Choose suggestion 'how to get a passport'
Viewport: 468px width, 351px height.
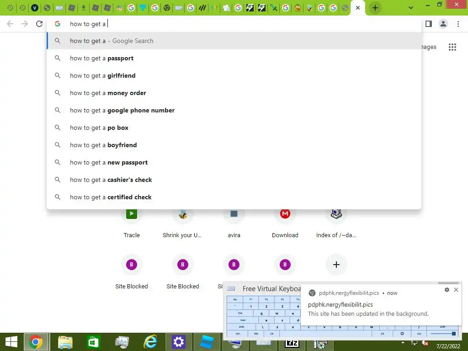[234, 58]
